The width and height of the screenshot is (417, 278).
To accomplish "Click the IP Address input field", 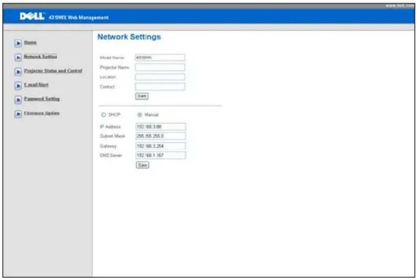I will tap(161, 127).
